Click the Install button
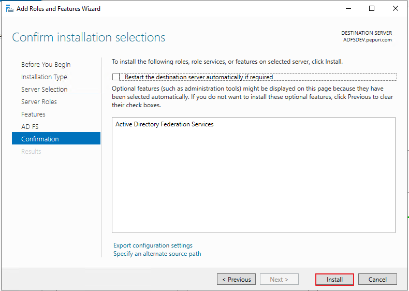Image resolution: width=409 pixels, height=291 pixels. 334,279
